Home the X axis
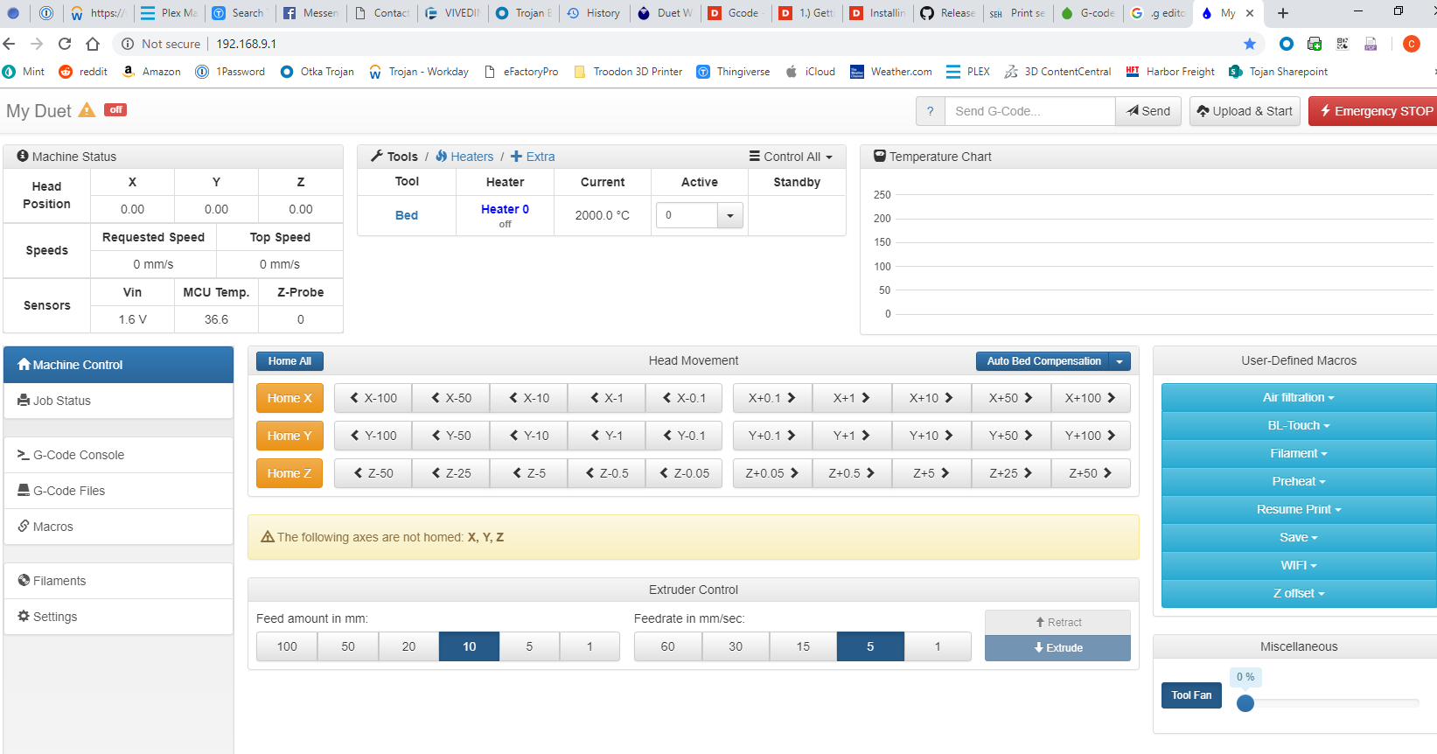Screen dimensions: 1437x754 tap(289, 398)
